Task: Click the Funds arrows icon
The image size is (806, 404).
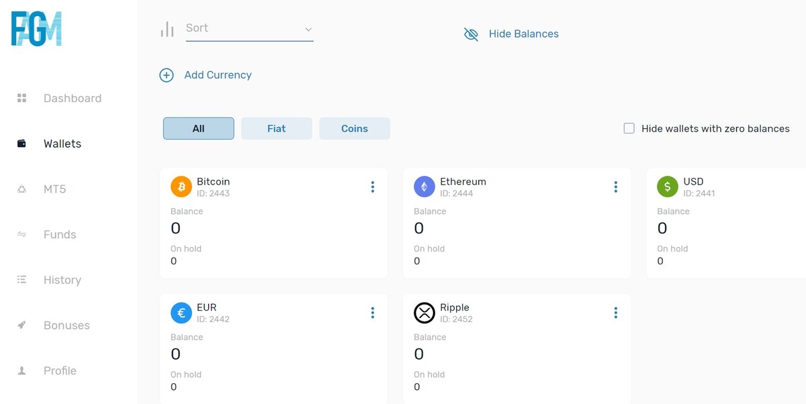Action: click(x=21, y=234)
